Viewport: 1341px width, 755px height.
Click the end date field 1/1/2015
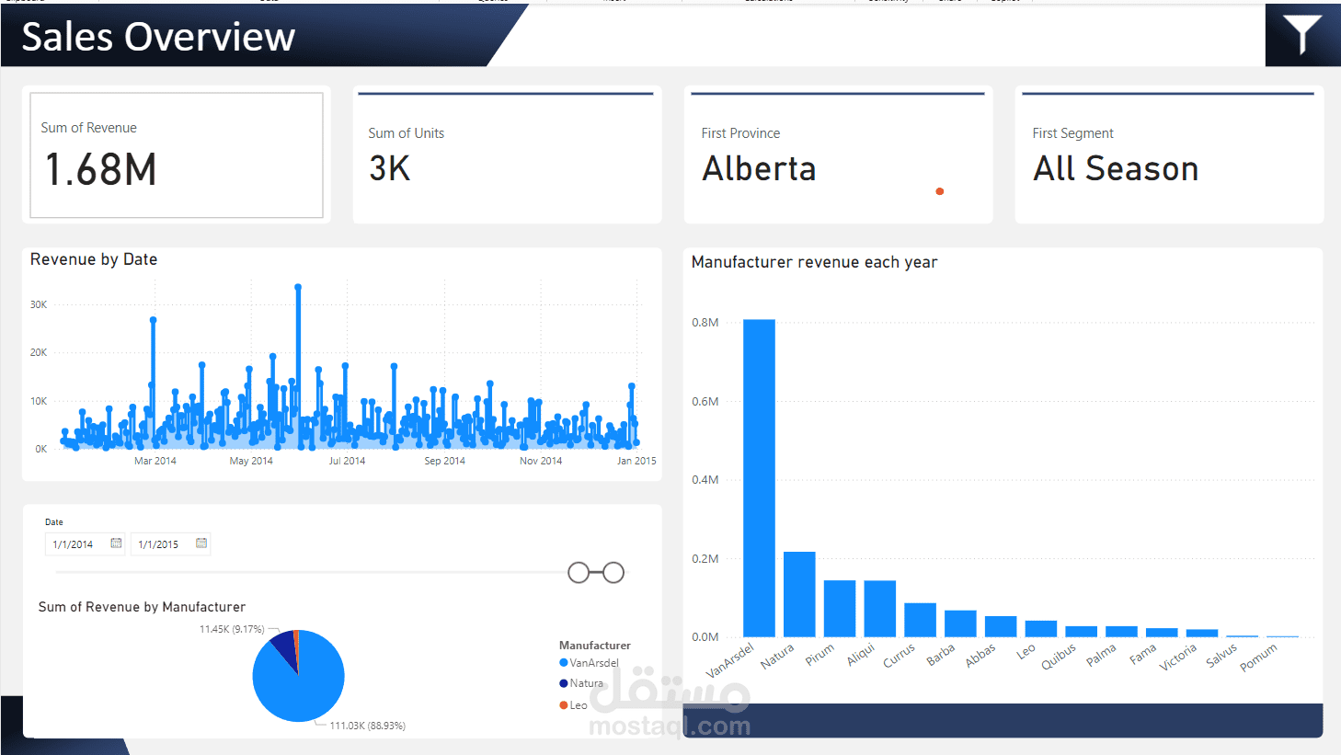tap(159, 544)
